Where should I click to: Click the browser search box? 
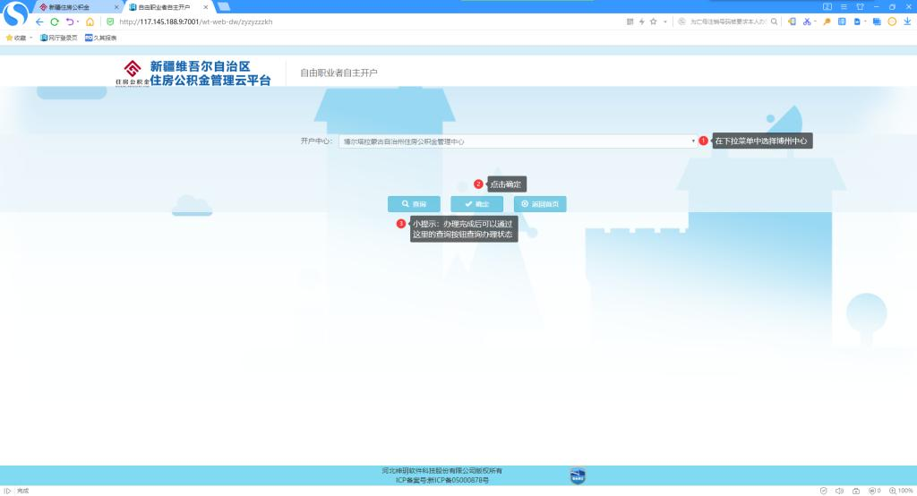pos(727,21)
